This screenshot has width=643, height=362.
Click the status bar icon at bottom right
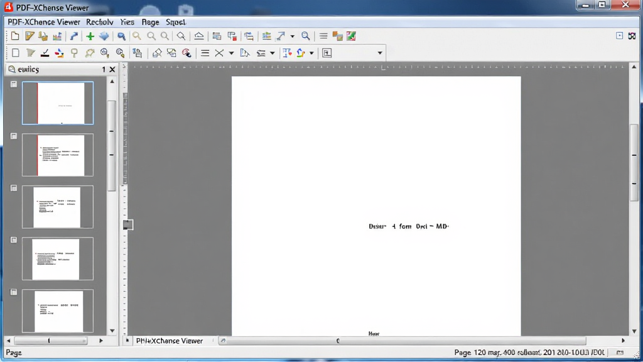tap(620, 353)
